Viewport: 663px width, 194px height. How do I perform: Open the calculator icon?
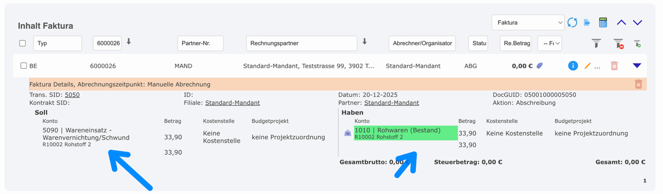[603, 22]
